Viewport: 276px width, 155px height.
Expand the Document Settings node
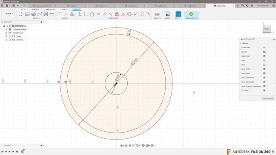click(x=6, y=30)
